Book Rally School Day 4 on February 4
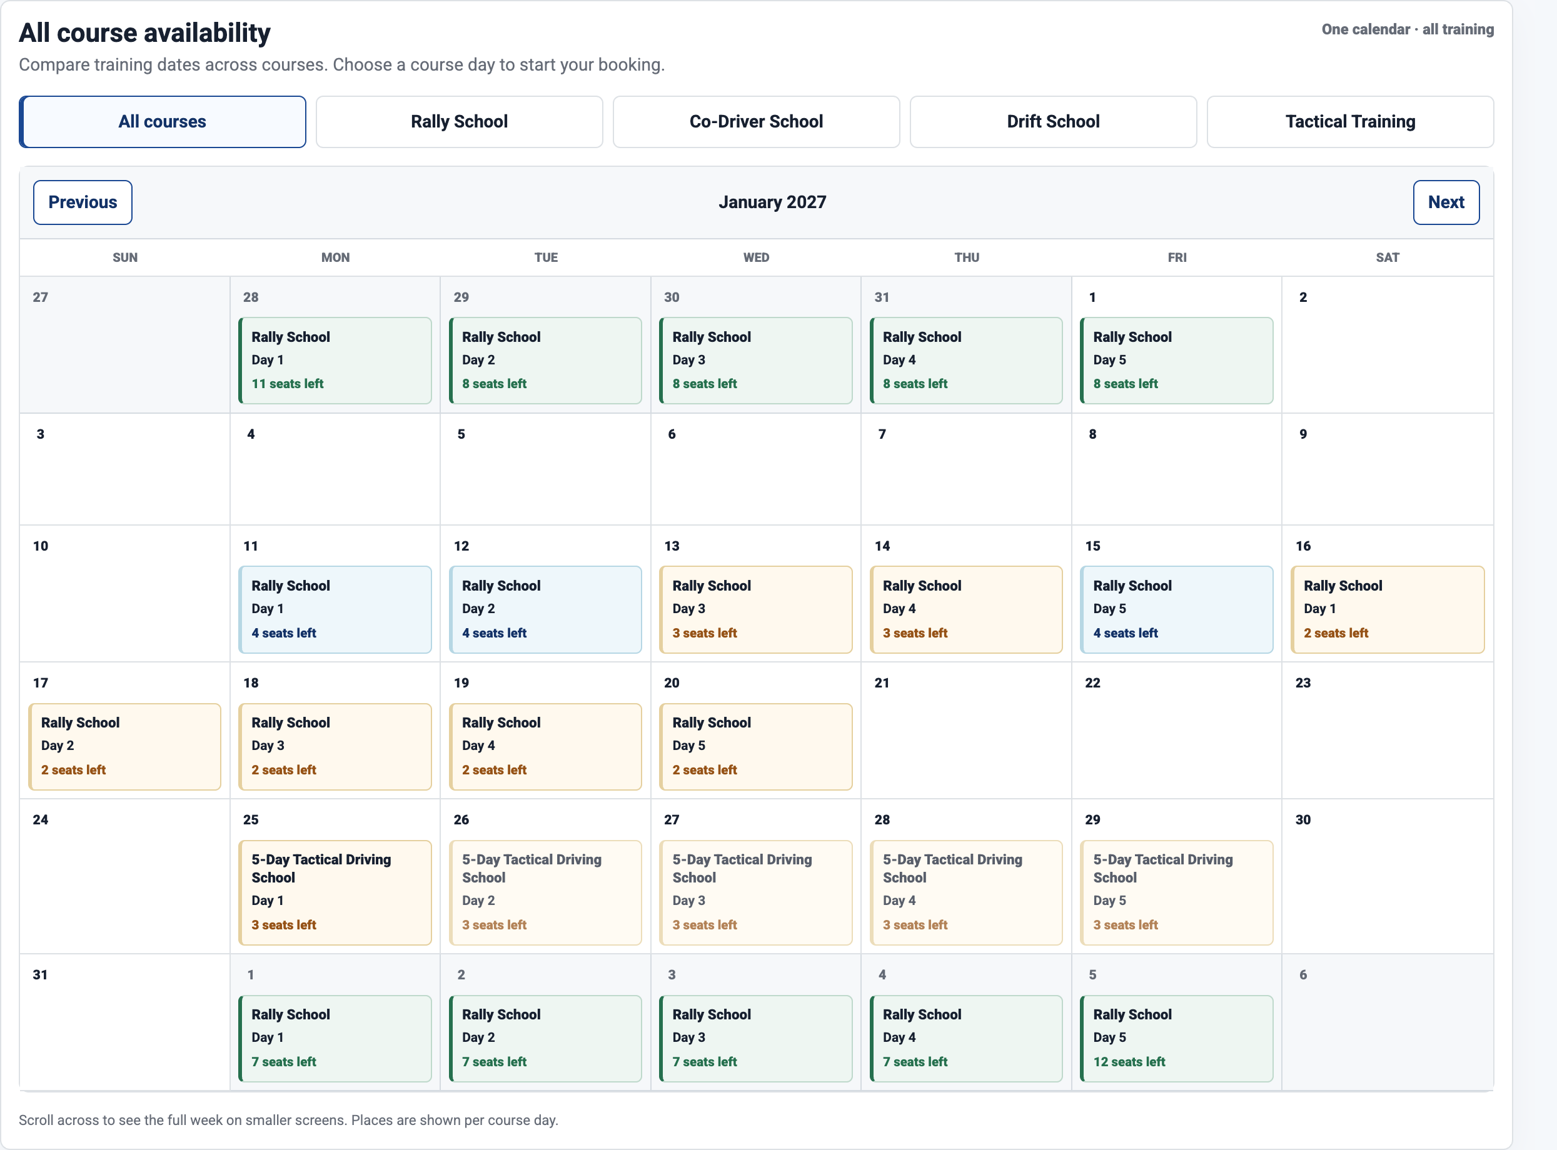Screen dimensions: 1557x1150 click(967, 1039)
